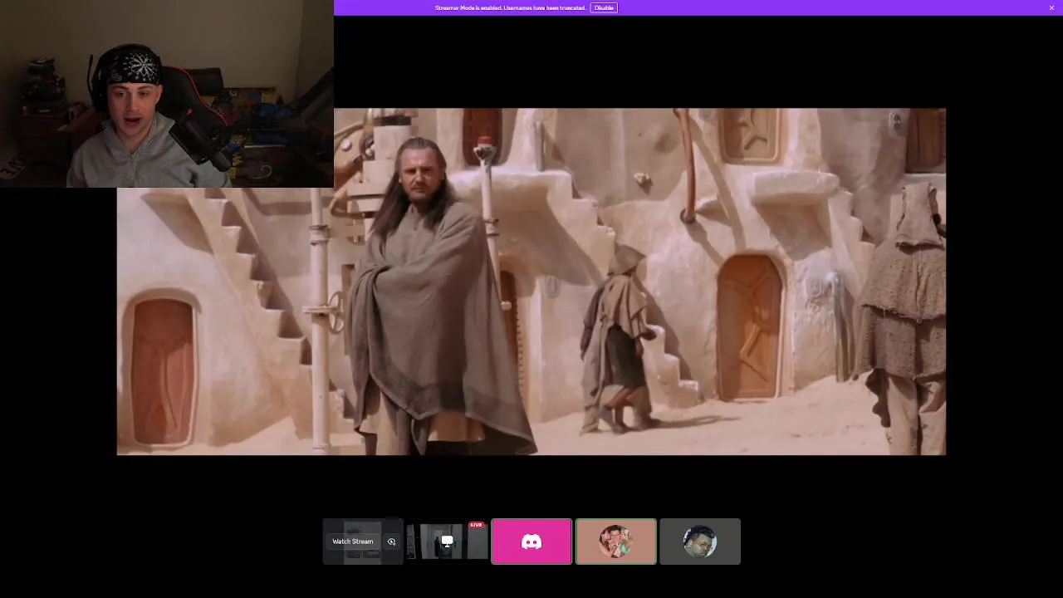Select the green-outlined speaking participant tile

click(x=616, y=542)
